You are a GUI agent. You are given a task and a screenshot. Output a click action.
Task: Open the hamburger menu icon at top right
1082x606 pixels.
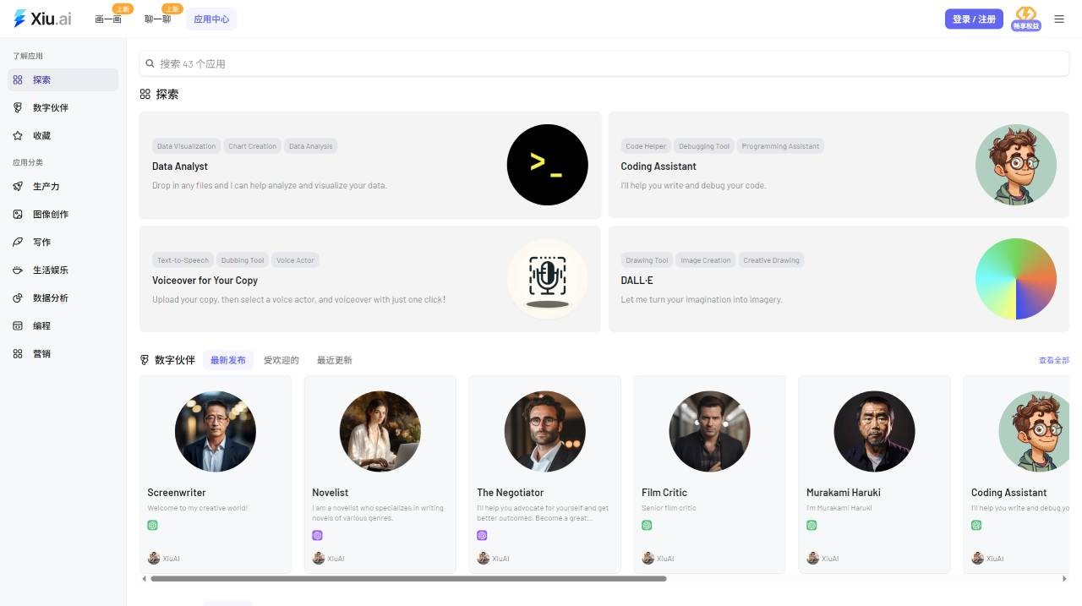coord(1059,19)
